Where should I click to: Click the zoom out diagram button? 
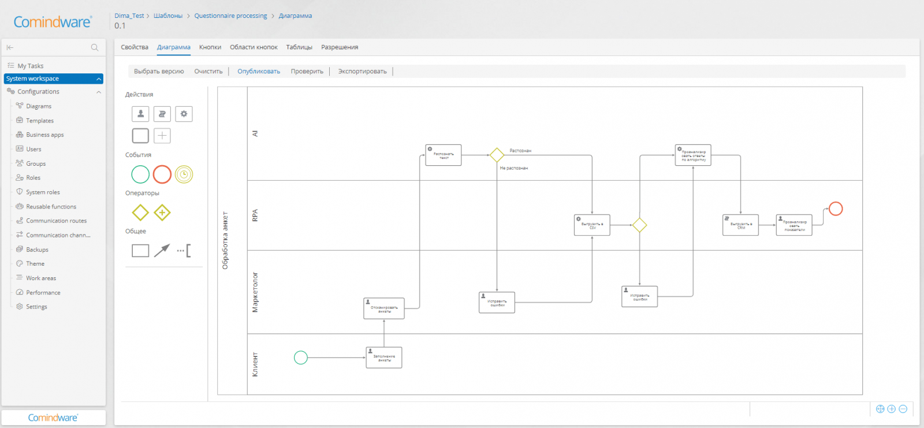point(903,409)
